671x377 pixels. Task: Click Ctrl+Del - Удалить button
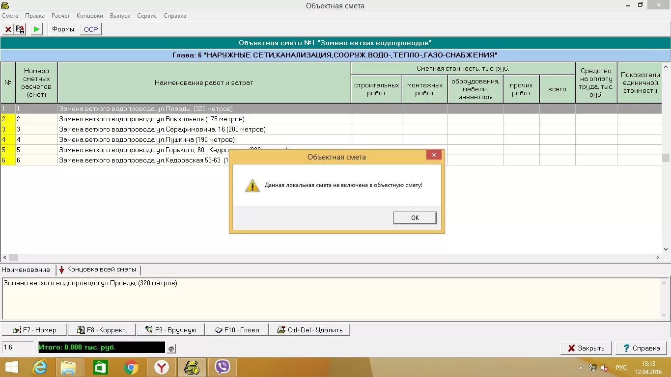309,330
